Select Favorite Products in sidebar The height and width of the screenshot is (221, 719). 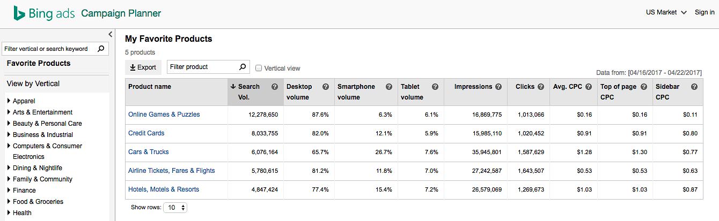click(x=39, y=63)
